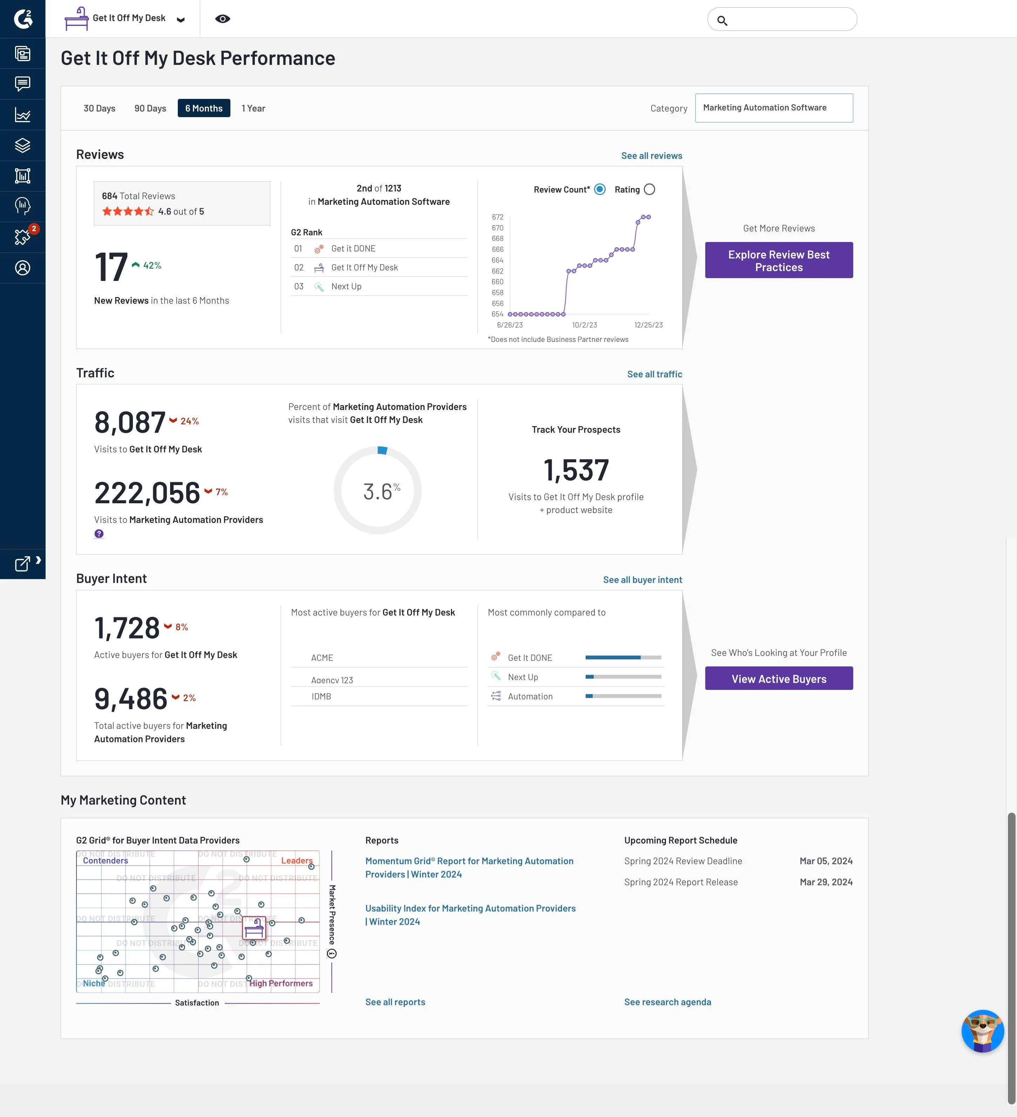Click Next Up icon in G2 Rank list
Screen dimensions: 1017x1117
319,287
